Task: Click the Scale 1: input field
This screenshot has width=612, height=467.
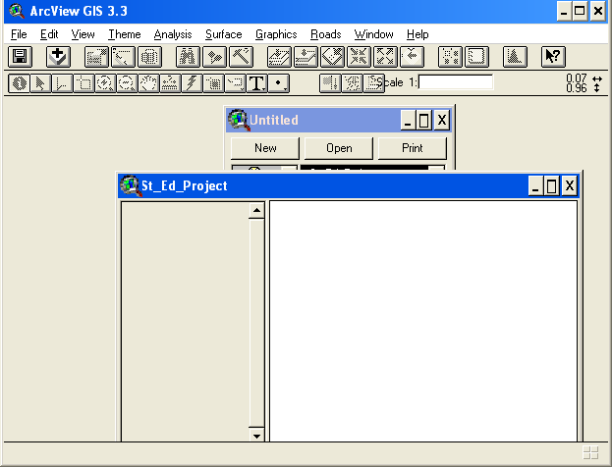Action: (x=456, y=82)
